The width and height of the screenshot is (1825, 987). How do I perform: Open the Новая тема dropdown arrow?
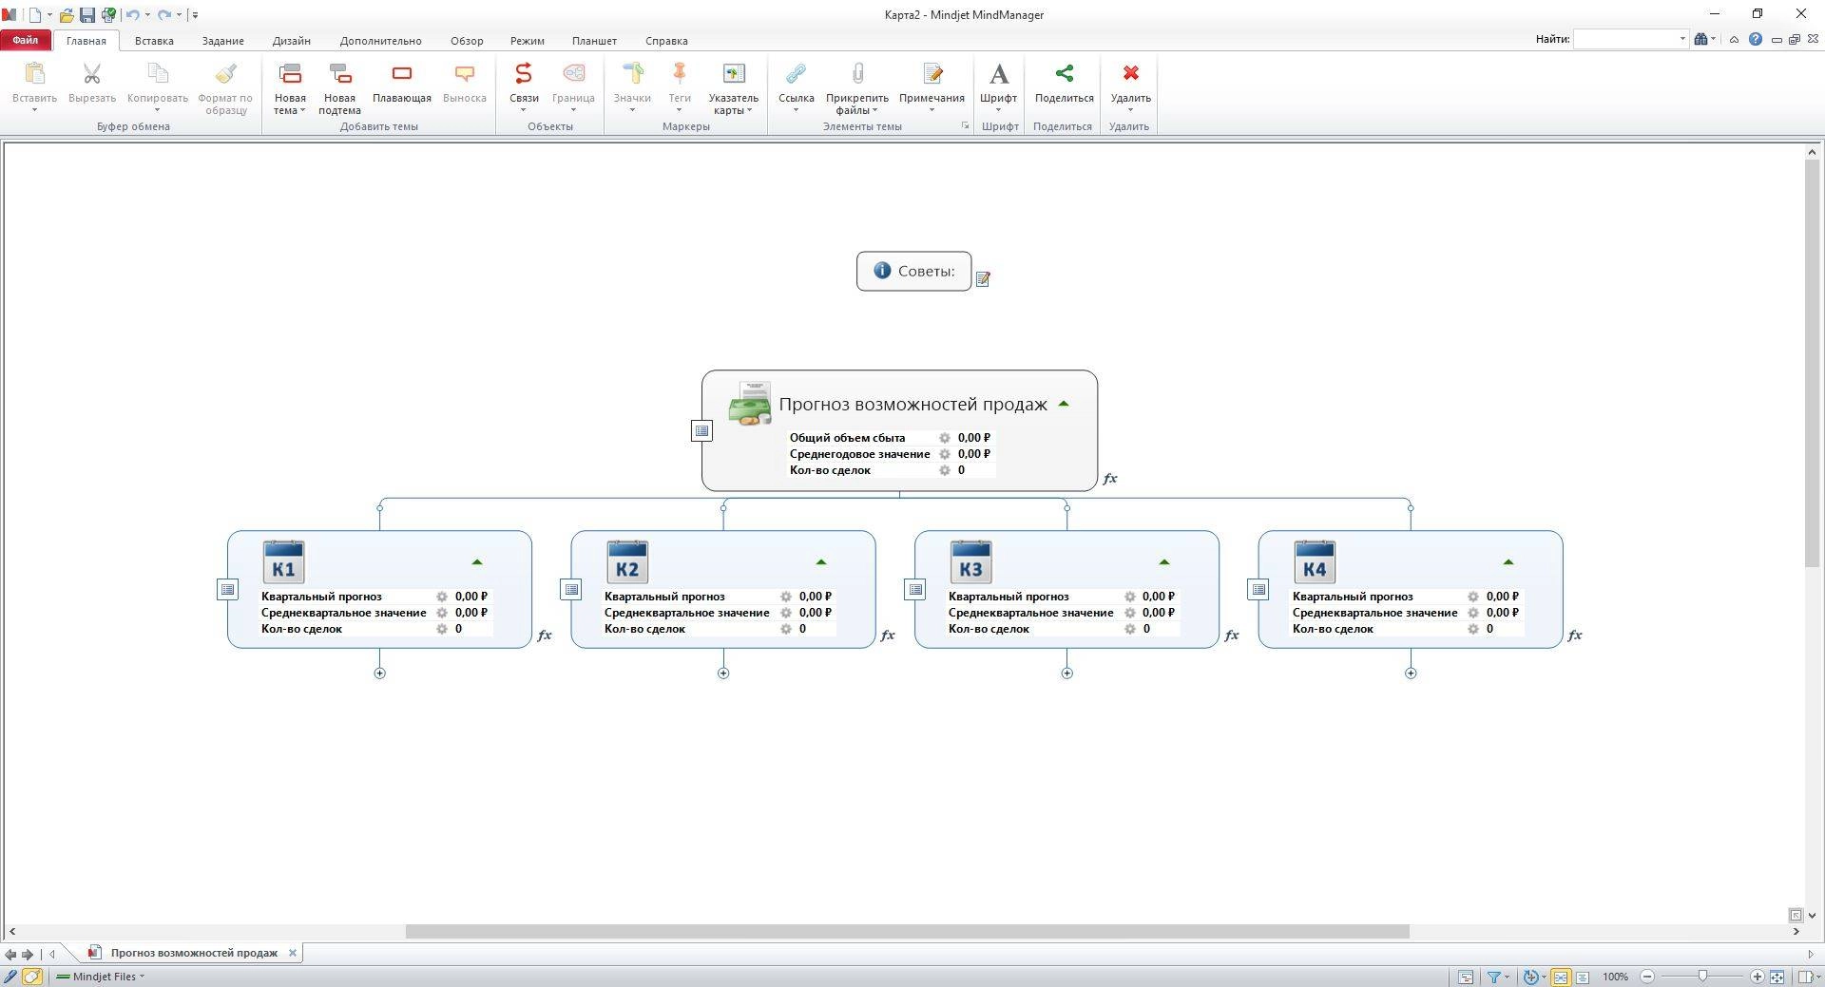[302, 111]
